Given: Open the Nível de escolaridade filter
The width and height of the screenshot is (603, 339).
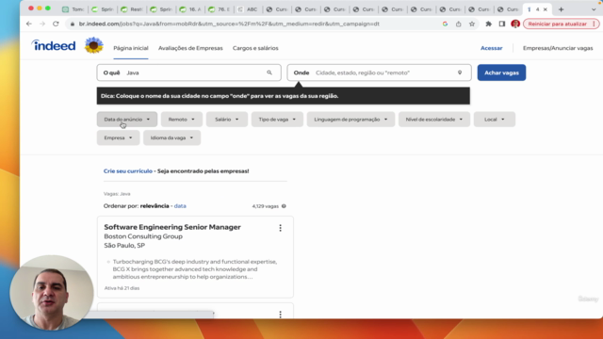Looking at the screenshot, I should click(x=434, y=120).
